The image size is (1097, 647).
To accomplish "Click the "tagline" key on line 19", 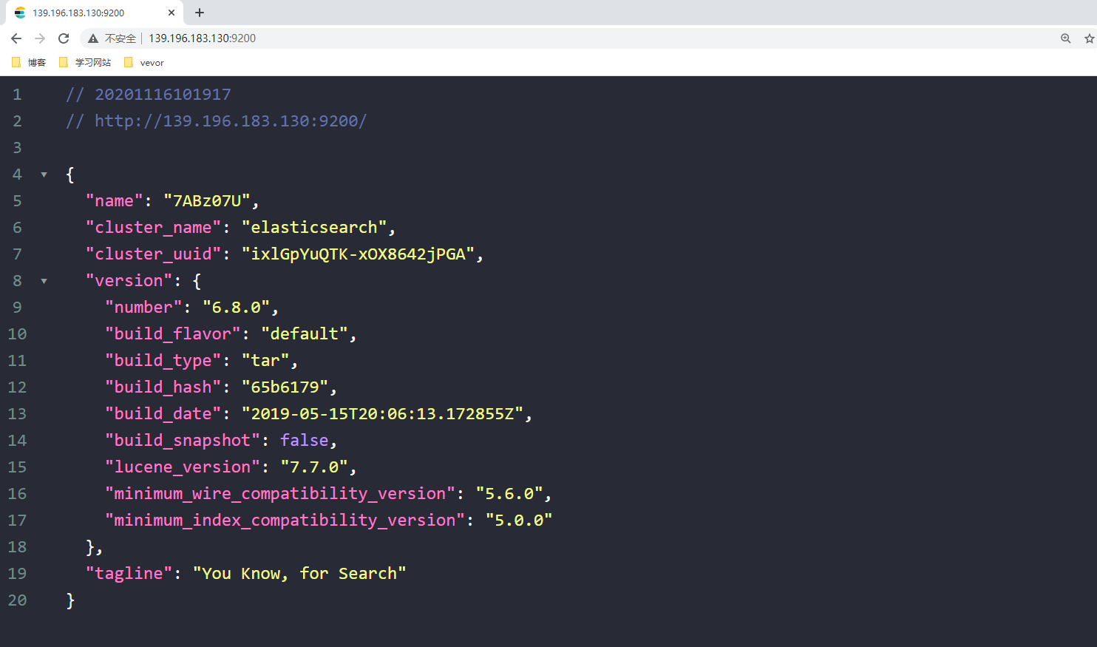I will 129,574.
